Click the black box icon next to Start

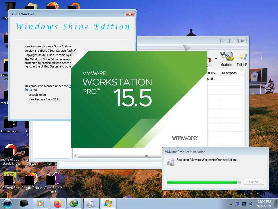tap(24, 204)
